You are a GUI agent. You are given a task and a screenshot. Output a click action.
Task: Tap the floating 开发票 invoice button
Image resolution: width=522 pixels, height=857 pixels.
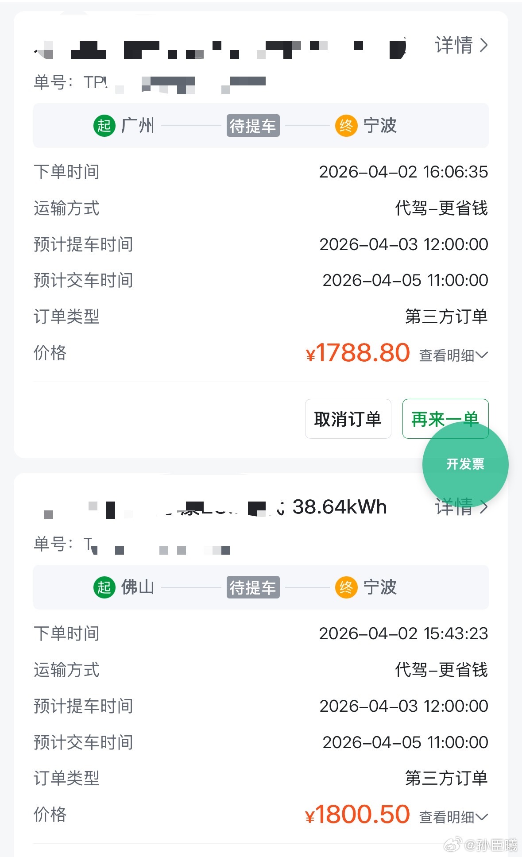point(465,464)
